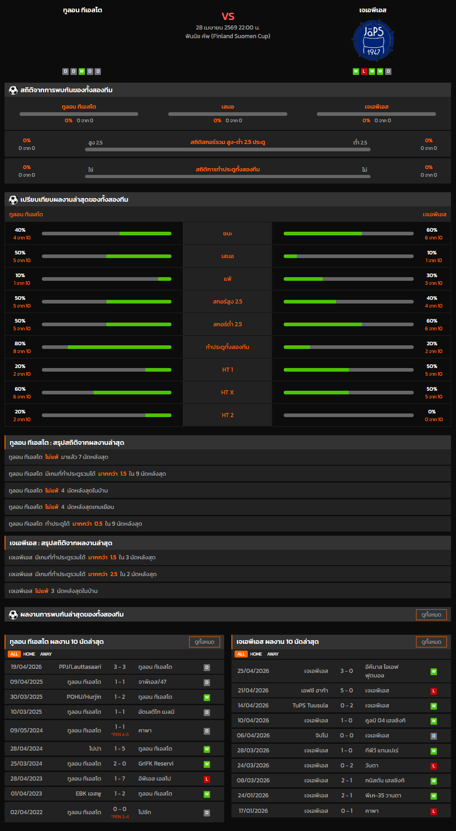Click soccer ball icon beside head-to-head statistics header

(13, 90)
